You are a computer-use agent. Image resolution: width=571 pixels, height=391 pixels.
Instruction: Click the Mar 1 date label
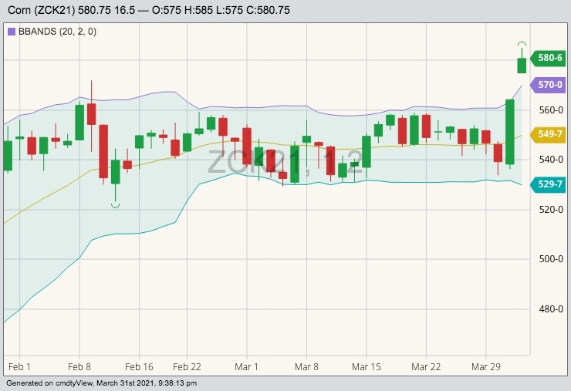point(246,366)
